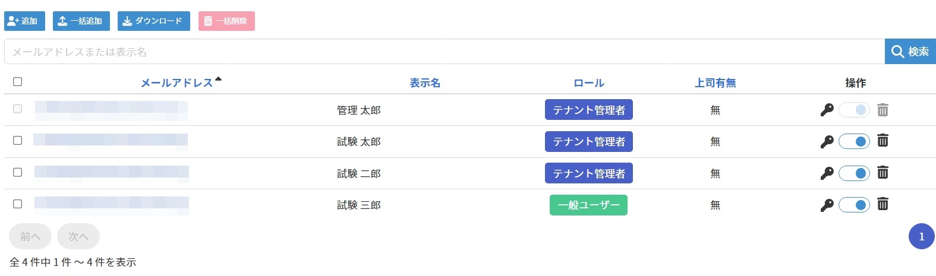Screen dimensions: 936x276
Task: Delete user 試験 太郎 with trash icon
Action: pos(883,141)
